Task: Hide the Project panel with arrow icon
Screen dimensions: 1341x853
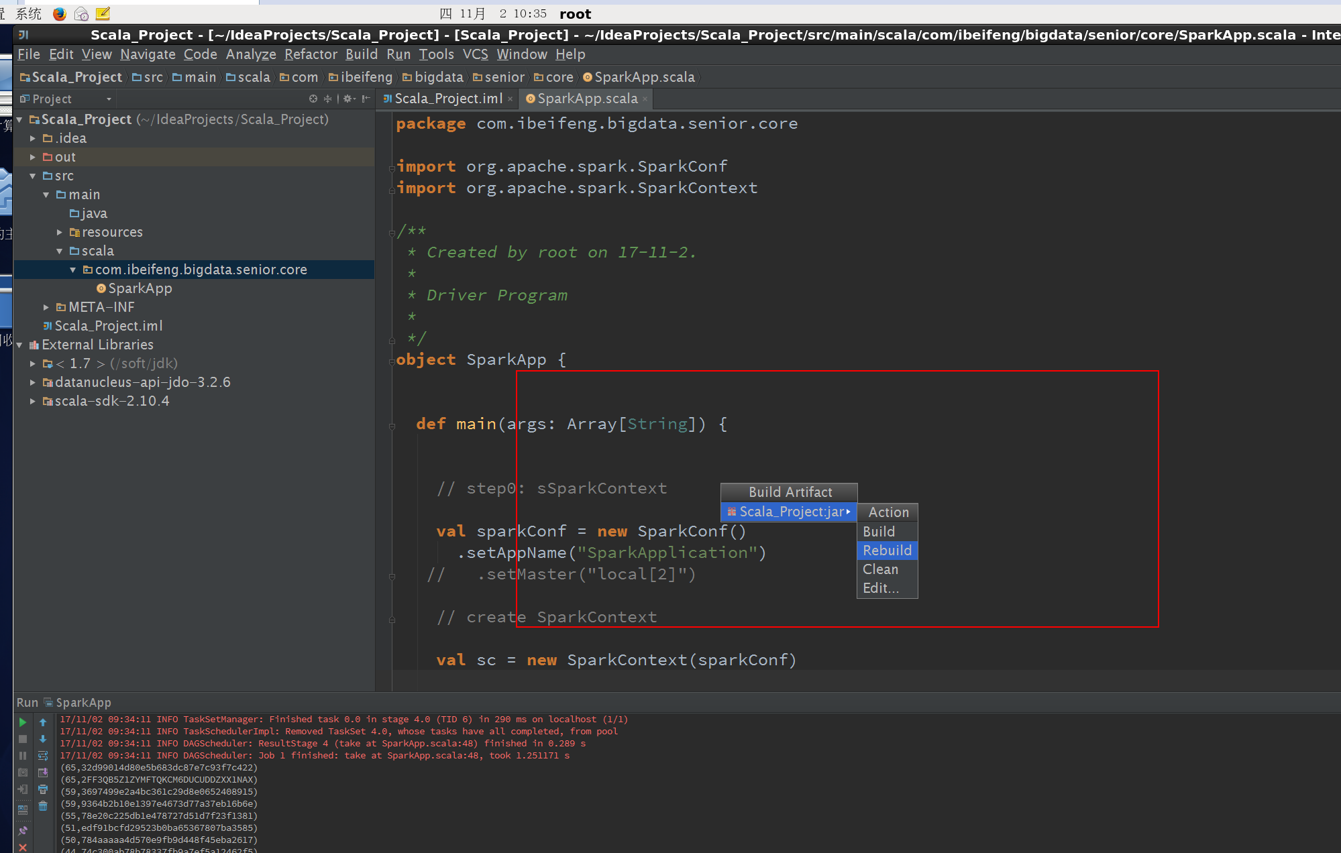Action: [366, 99]
